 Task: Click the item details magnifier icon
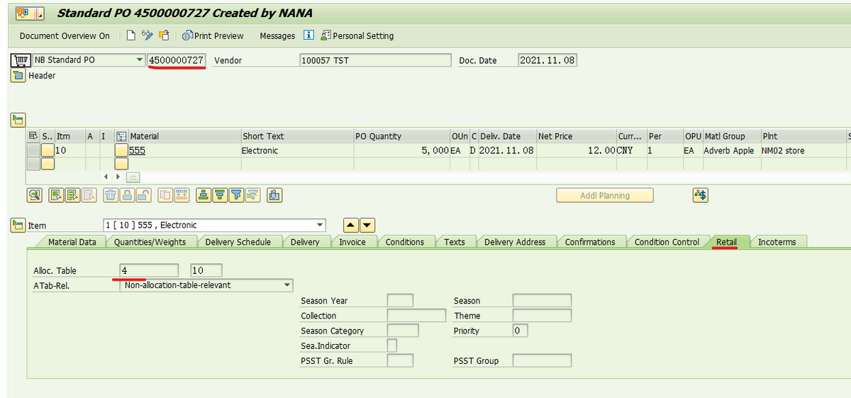34,195
